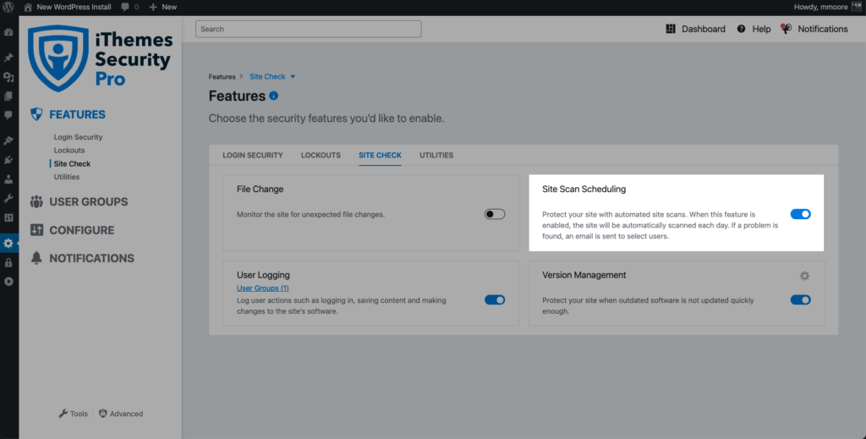Enable the File Change toggle
The width and height of the screenshot is (866, 439).
495,215
